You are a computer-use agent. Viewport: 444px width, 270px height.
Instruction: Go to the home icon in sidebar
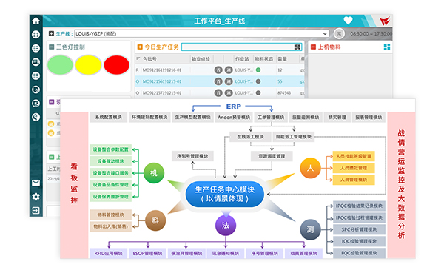point(36,21)
